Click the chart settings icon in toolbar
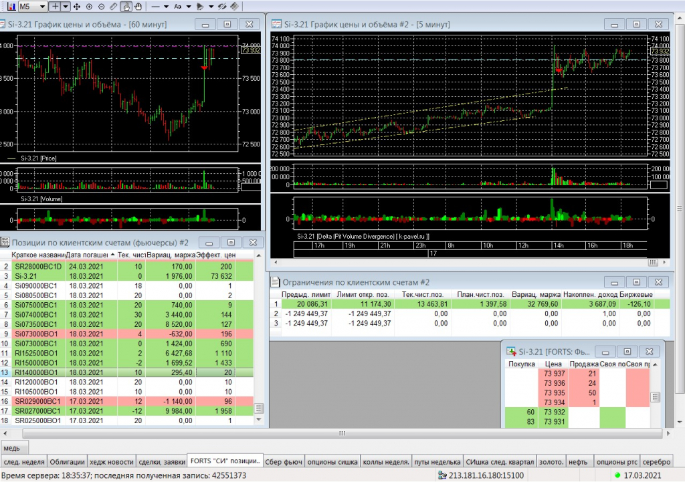 point(11,7)
